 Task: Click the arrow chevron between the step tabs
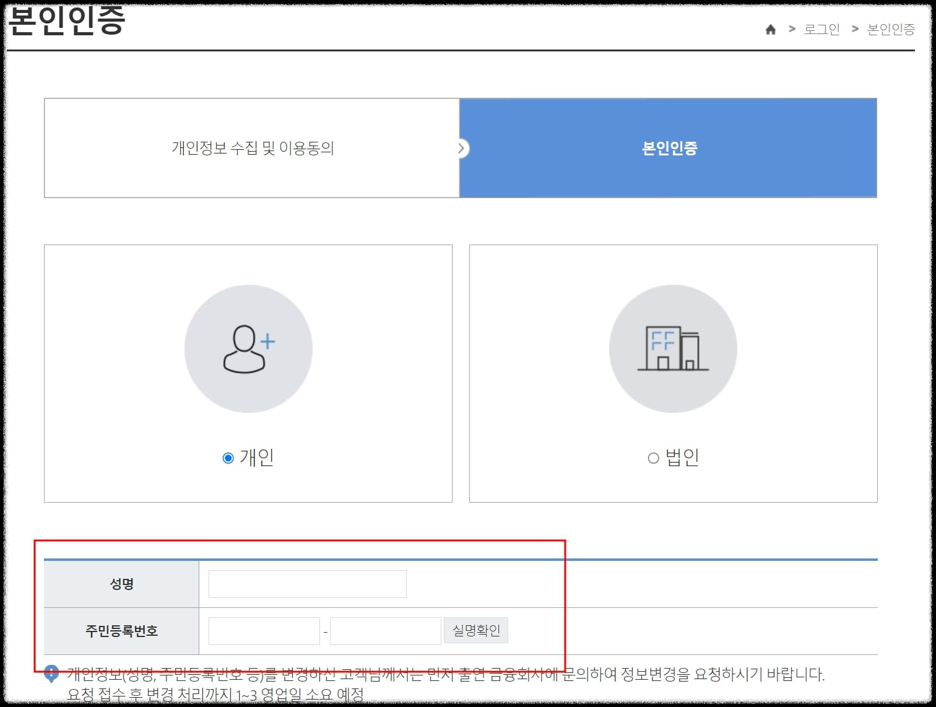point(461,149)
